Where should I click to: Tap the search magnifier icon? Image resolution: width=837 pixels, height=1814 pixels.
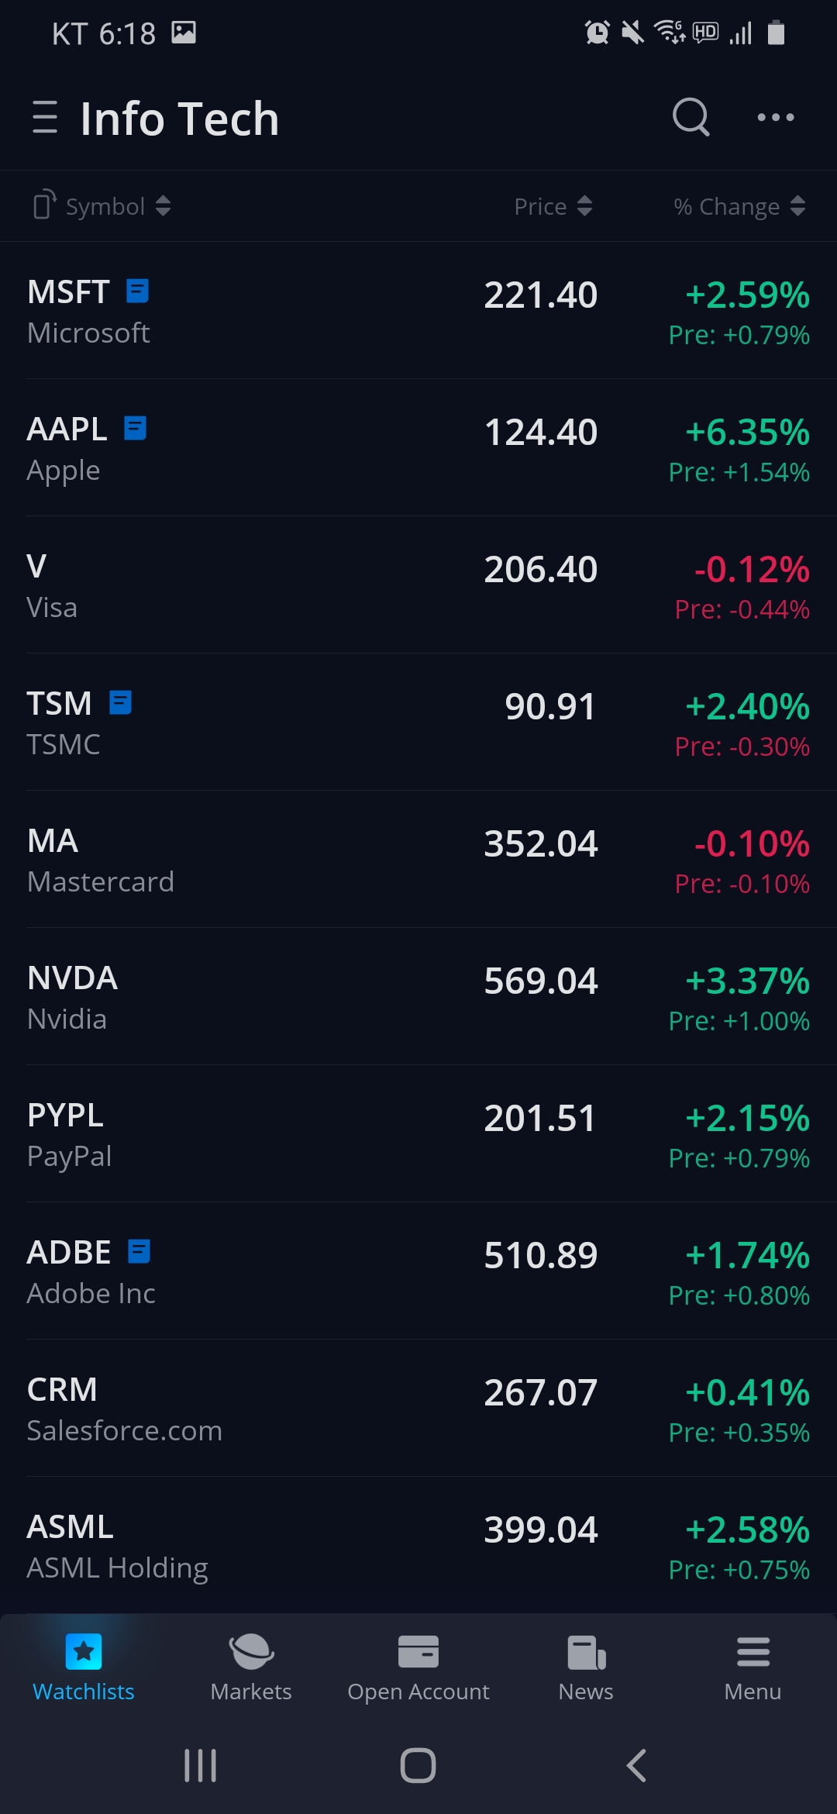[x=691, y=118]
